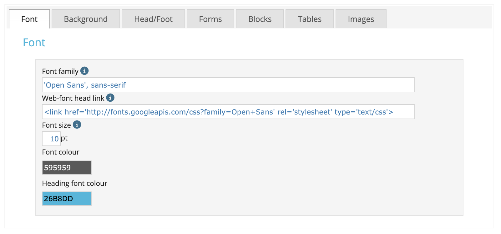This screenshot has height=234, width=501.
Task: Click the info icon beside Font family
Action: pyautogui.click(x=84, y=71)
